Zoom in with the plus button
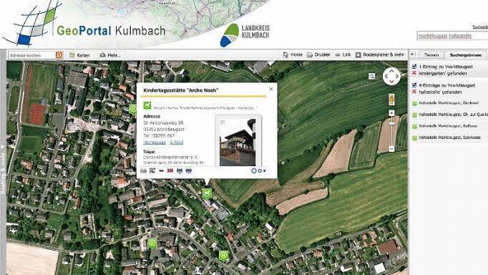The width and height of the screenshot is (488, 275). tap(391, 112)
